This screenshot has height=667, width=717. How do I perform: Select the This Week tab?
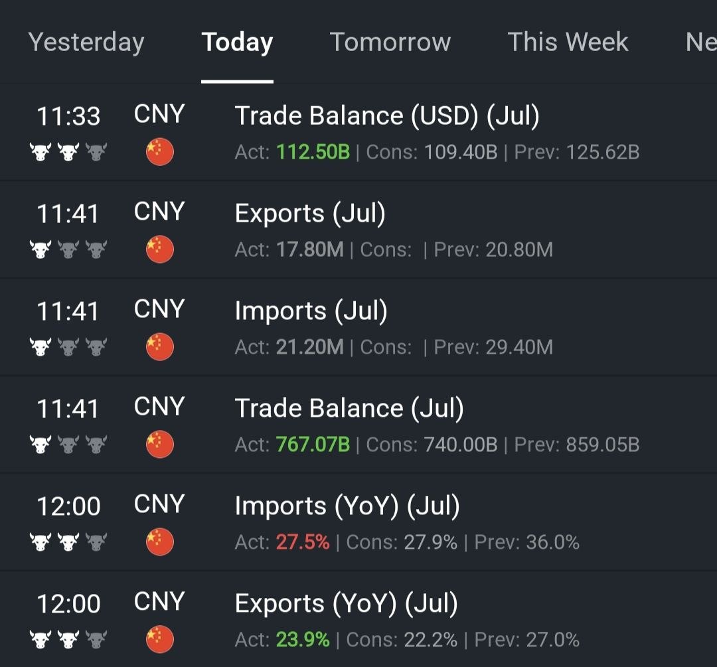[568, 42]
